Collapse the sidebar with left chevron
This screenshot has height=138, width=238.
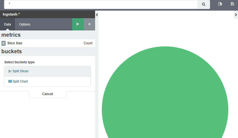coord(97,15)
